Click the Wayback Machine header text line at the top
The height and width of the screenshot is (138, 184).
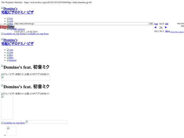(47, 2)
